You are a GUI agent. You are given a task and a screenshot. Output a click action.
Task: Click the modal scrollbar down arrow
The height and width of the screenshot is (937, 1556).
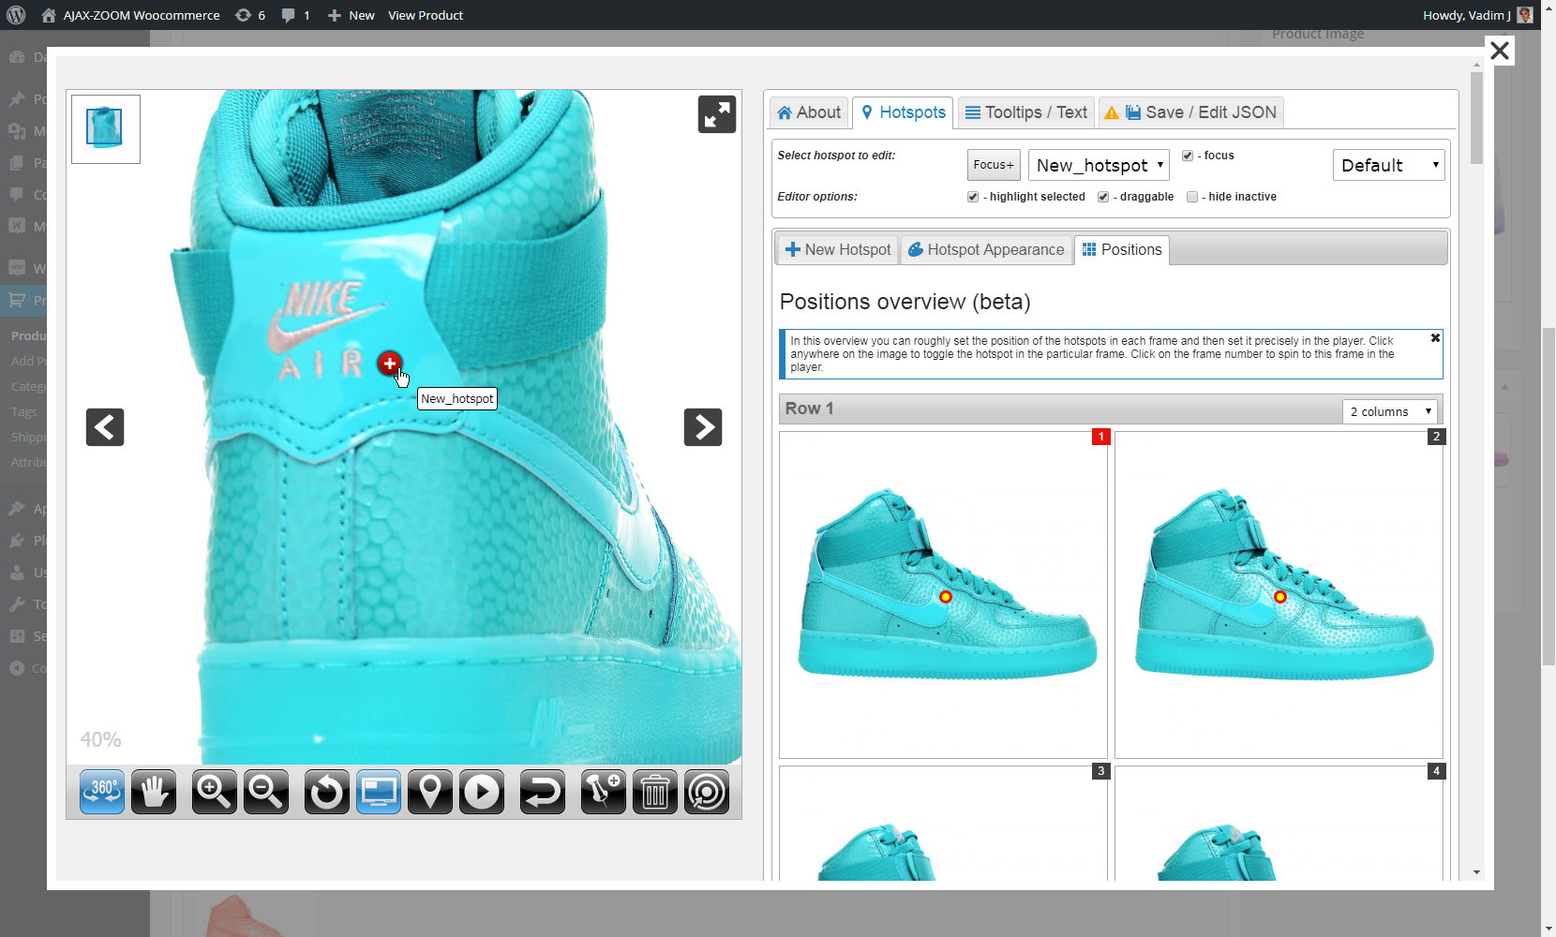coord(1476,872)
